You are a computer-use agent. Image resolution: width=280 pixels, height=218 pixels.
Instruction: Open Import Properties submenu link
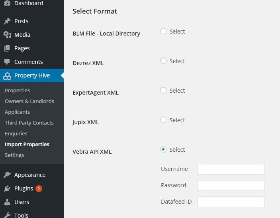(x=27, y=144)
